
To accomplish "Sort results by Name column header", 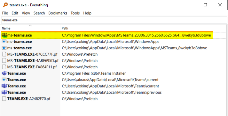I will [30, 28].
